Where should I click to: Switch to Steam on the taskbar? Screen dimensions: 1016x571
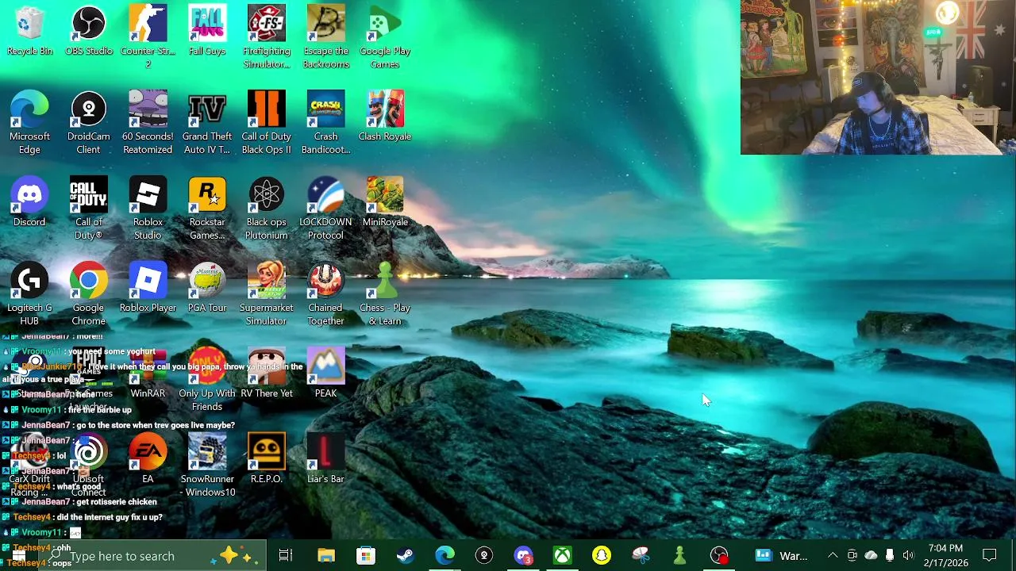click(x=405, y=556)
